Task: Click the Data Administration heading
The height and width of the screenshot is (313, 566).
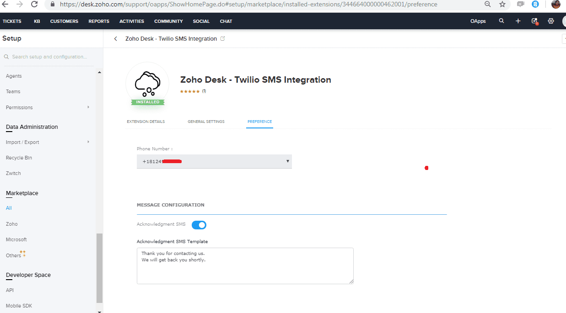Action: [32, 127]
